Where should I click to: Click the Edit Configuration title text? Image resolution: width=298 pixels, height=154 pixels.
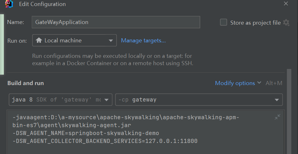click(42, 4)
